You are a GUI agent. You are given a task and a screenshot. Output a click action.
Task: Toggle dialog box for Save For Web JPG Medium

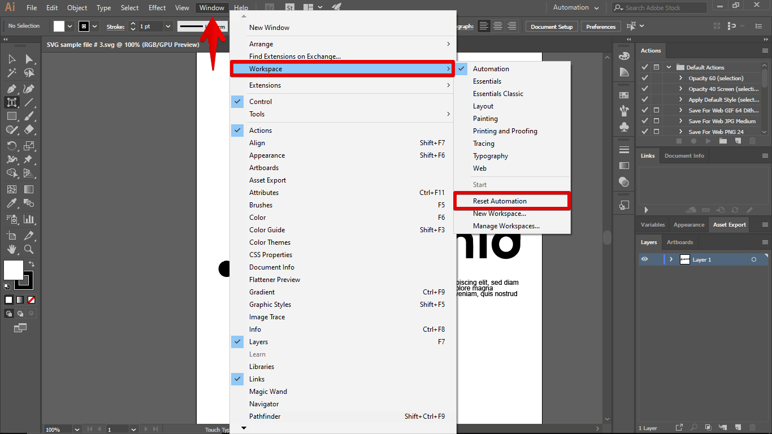coord(656,121)
